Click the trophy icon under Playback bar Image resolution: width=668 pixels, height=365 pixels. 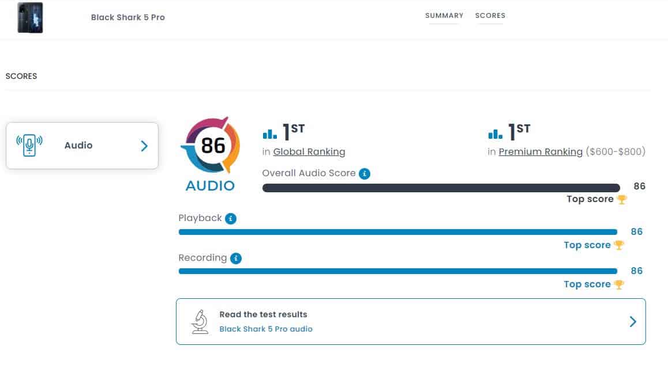[x=619, y=245]
